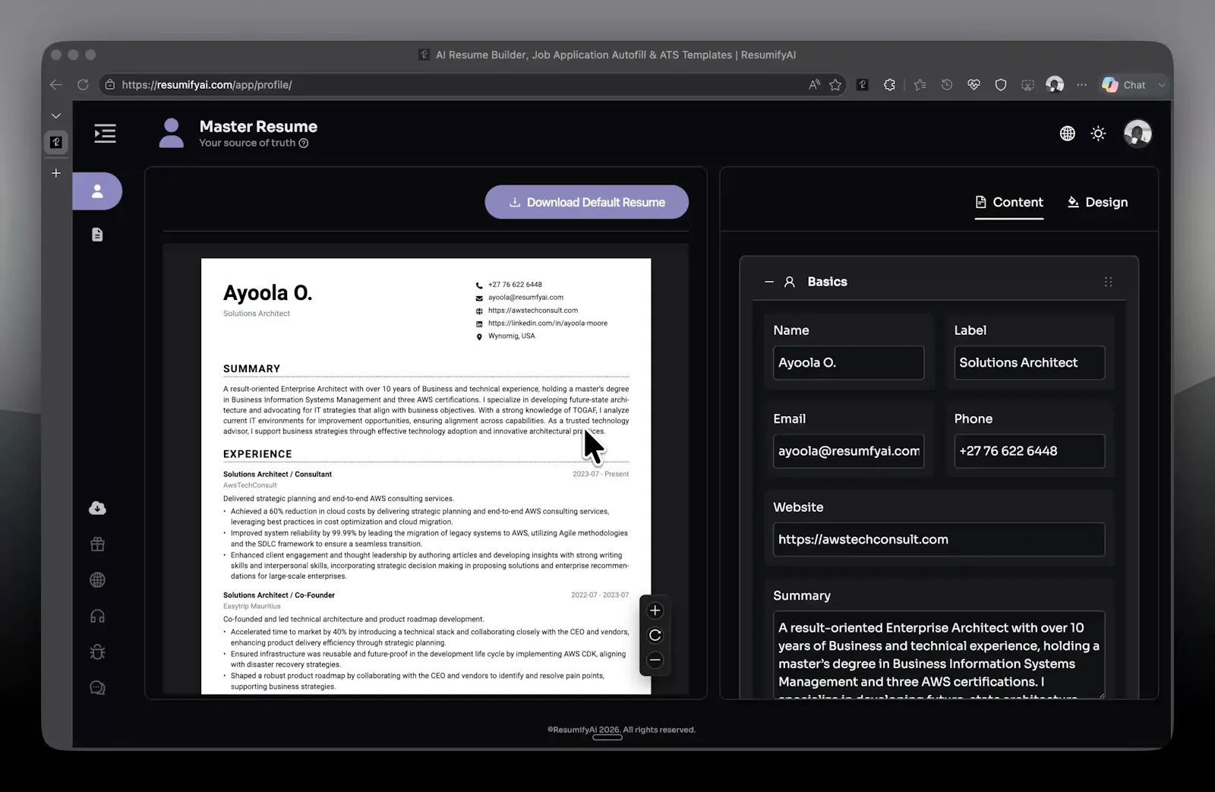This screenshot has width=1215, height=792.
Task: Open the headphones support icon
Action: (x=97, y=616)
